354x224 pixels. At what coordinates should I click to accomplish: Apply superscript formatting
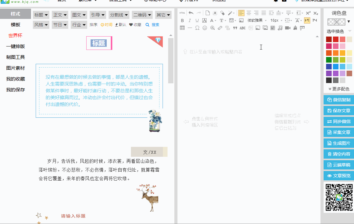(x=308, y=13)
